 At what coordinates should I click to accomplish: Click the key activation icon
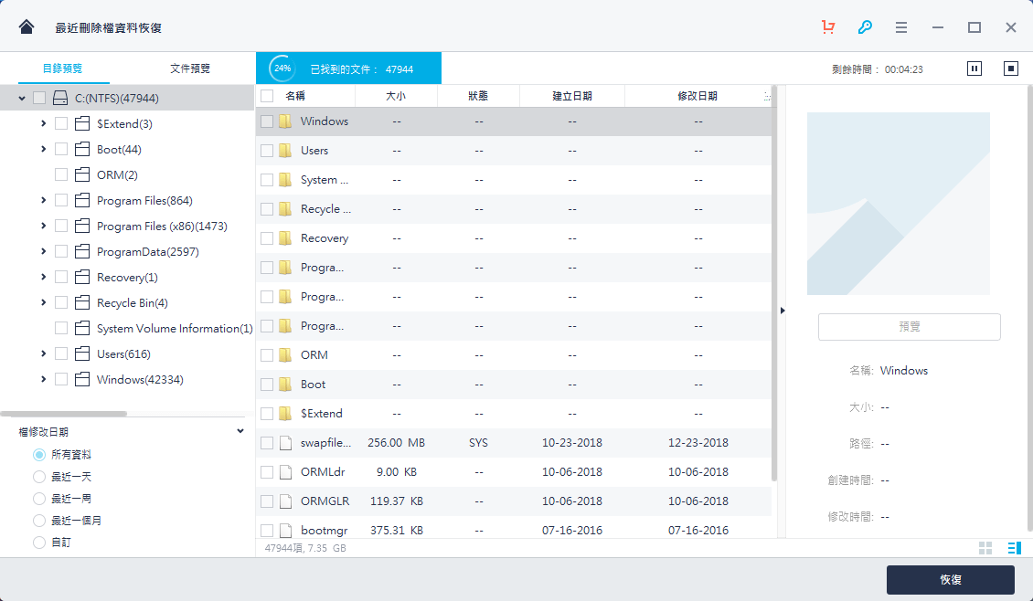[865, 27]
